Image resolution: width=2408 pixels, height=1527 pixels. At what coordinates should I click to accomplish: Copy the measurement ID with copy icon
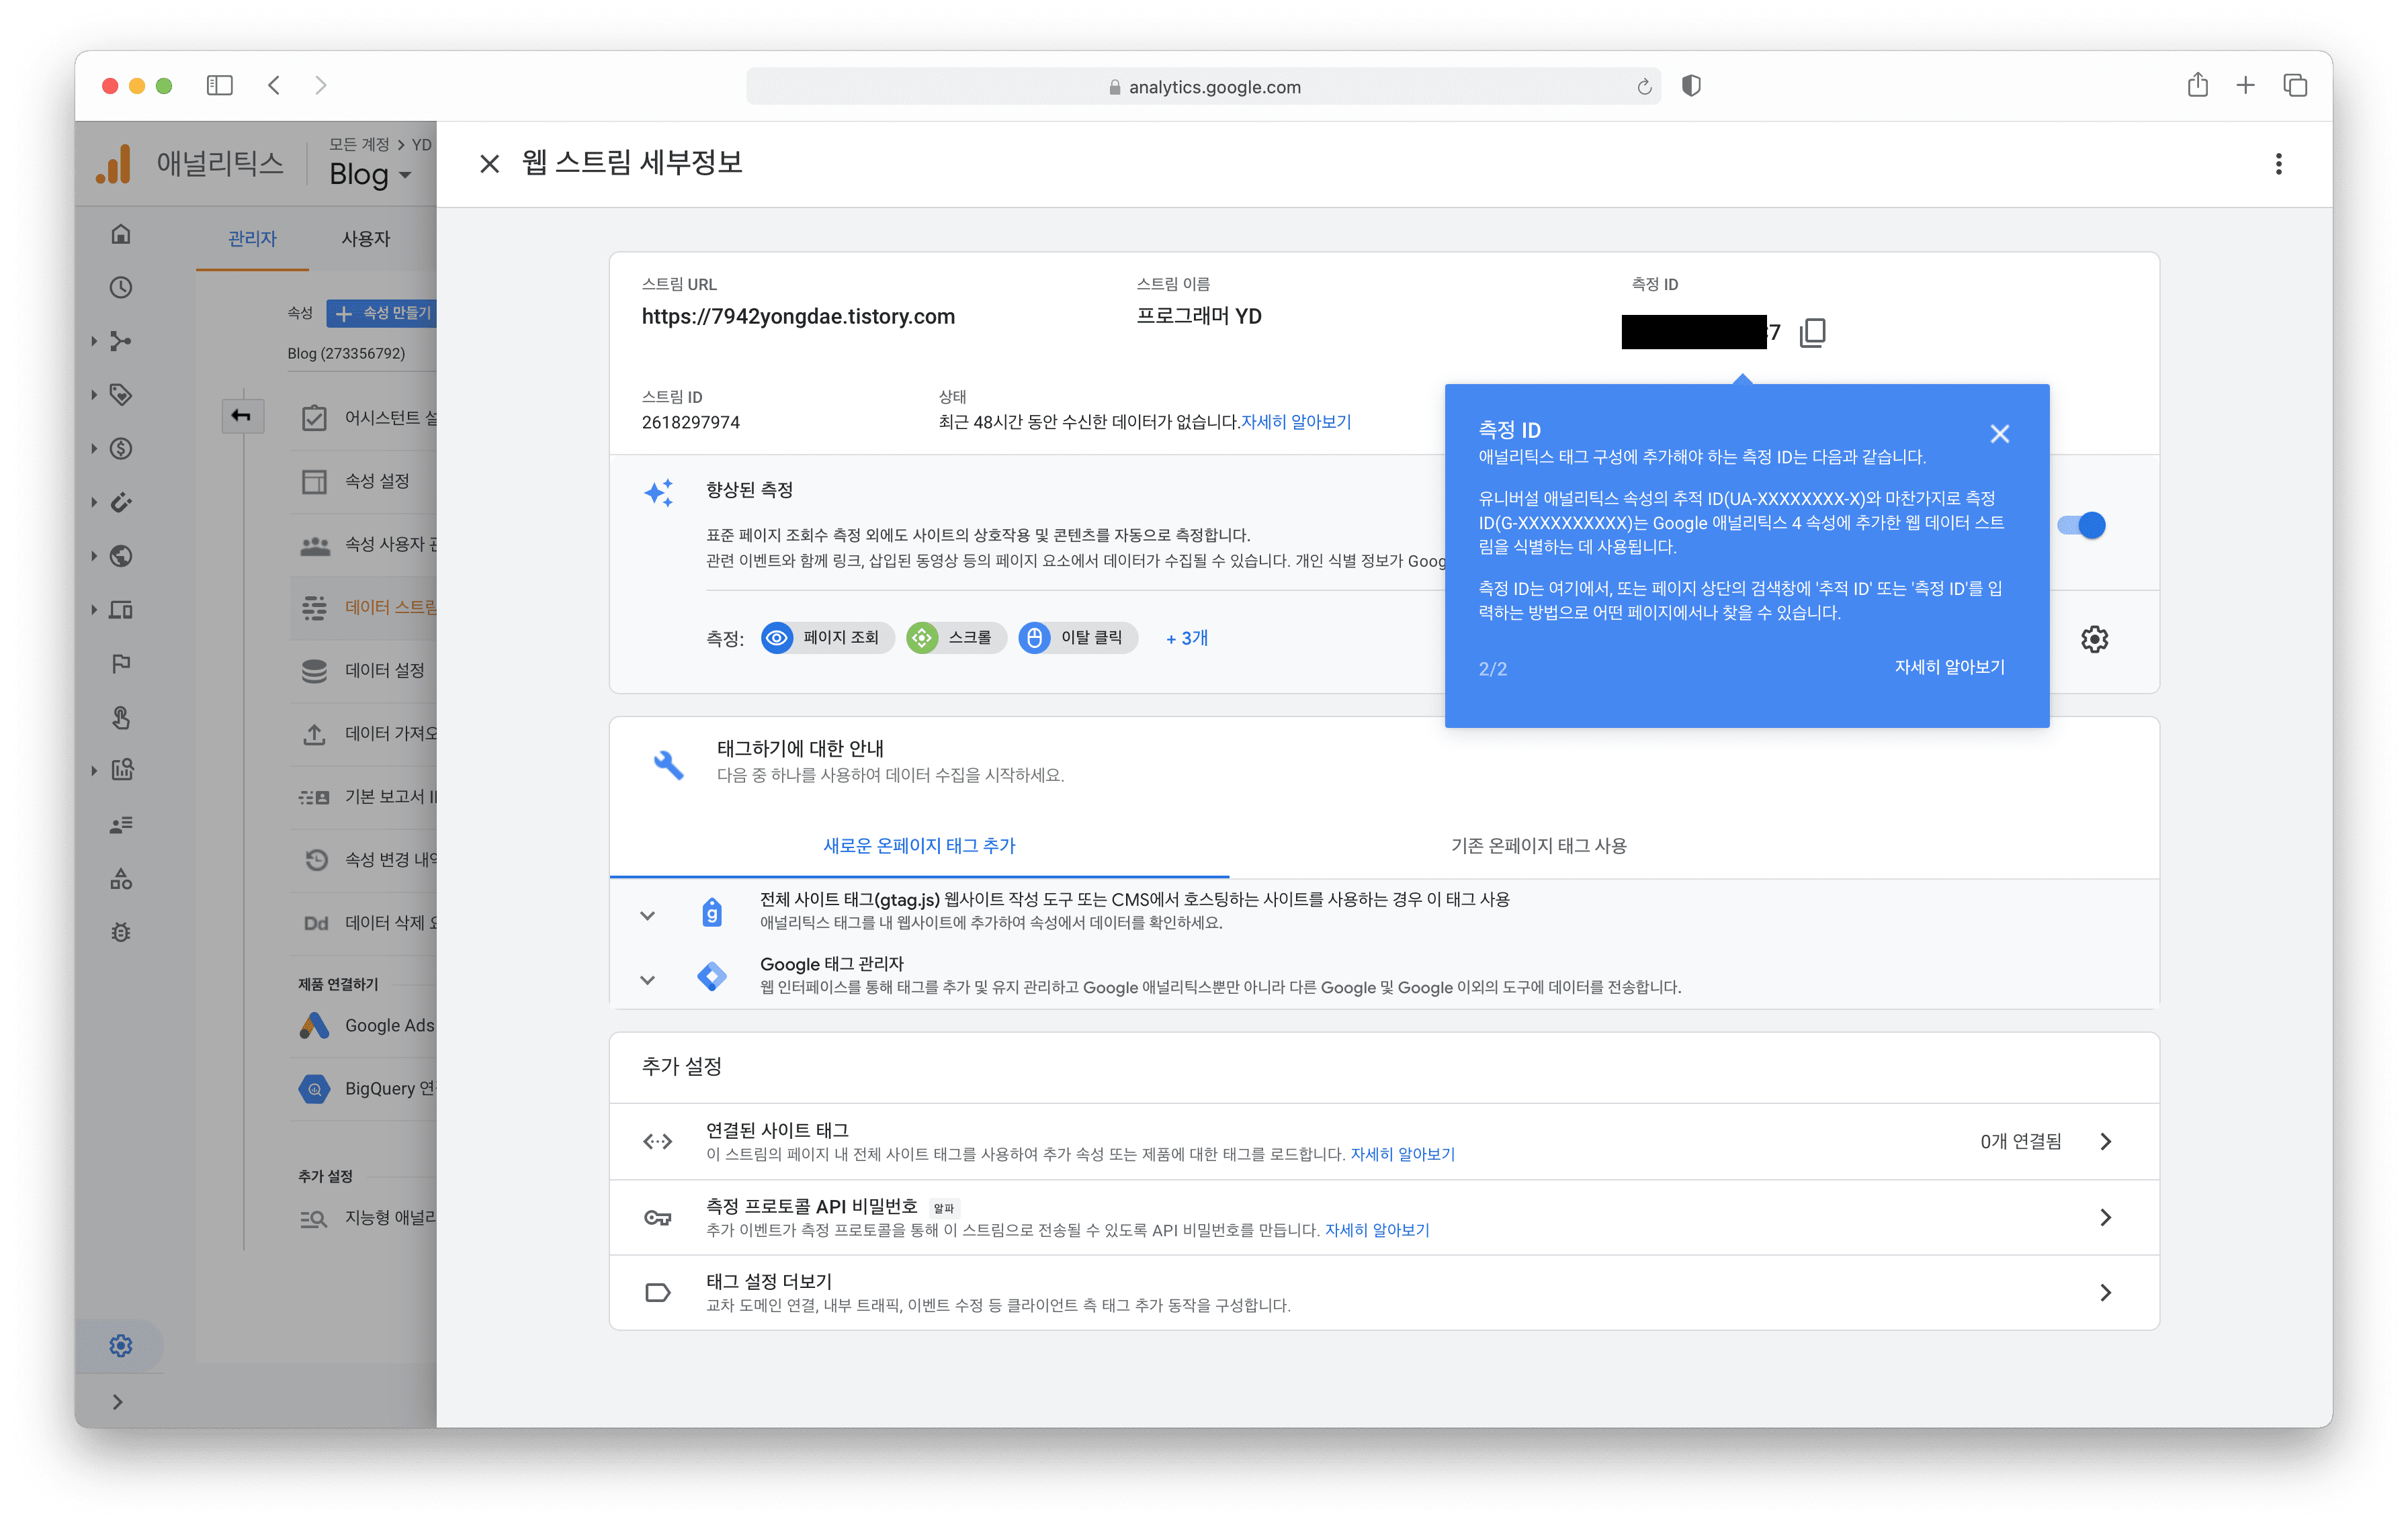tap(1812, 333)
